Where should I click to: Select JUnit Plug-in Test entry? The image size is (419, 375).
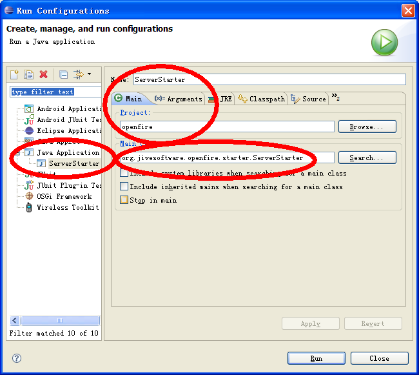pyautogui.click(x=69, y=185)
